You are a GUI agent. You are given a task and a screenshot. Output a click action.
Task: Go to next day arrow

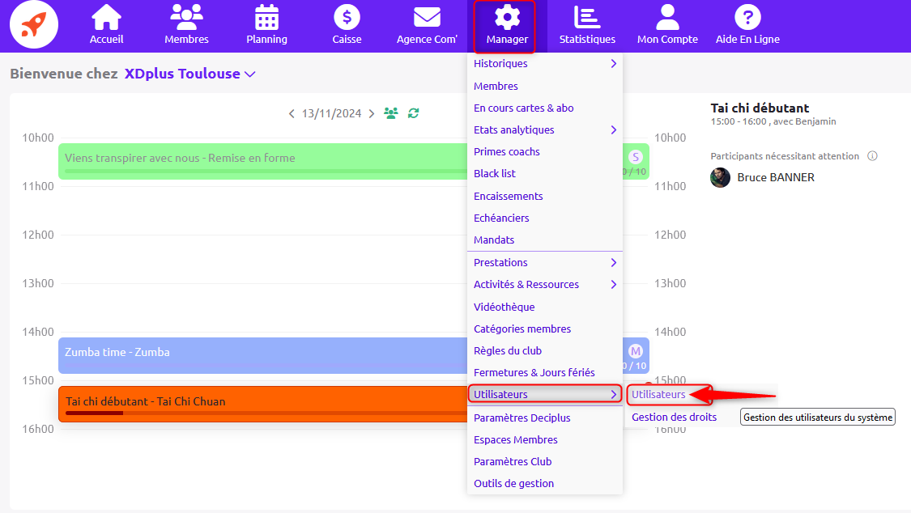tap(372, 114)
